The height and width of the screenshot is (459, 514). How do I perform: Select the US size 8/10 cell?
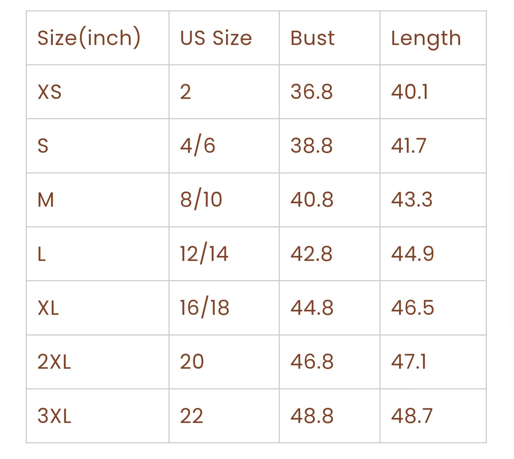coord(201,200)
